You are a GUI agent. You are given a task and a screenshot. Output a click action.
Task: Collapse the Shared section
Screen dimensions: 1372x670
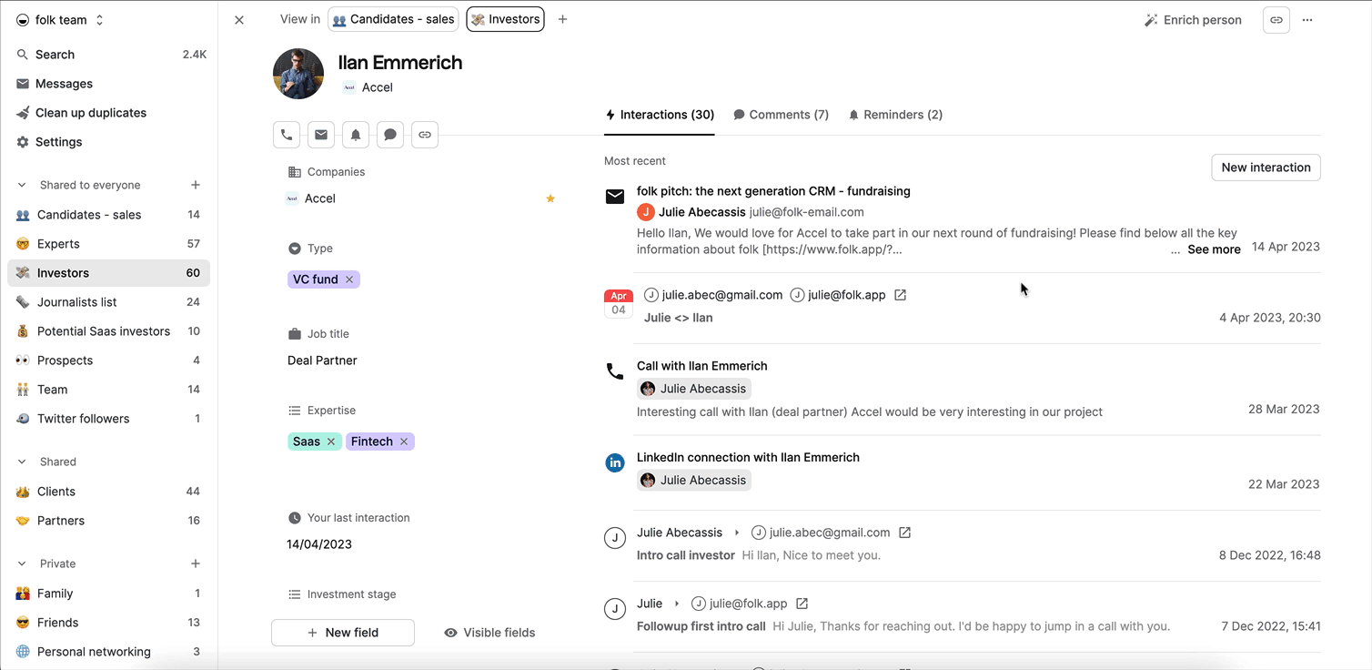click(x=22, y=462)
